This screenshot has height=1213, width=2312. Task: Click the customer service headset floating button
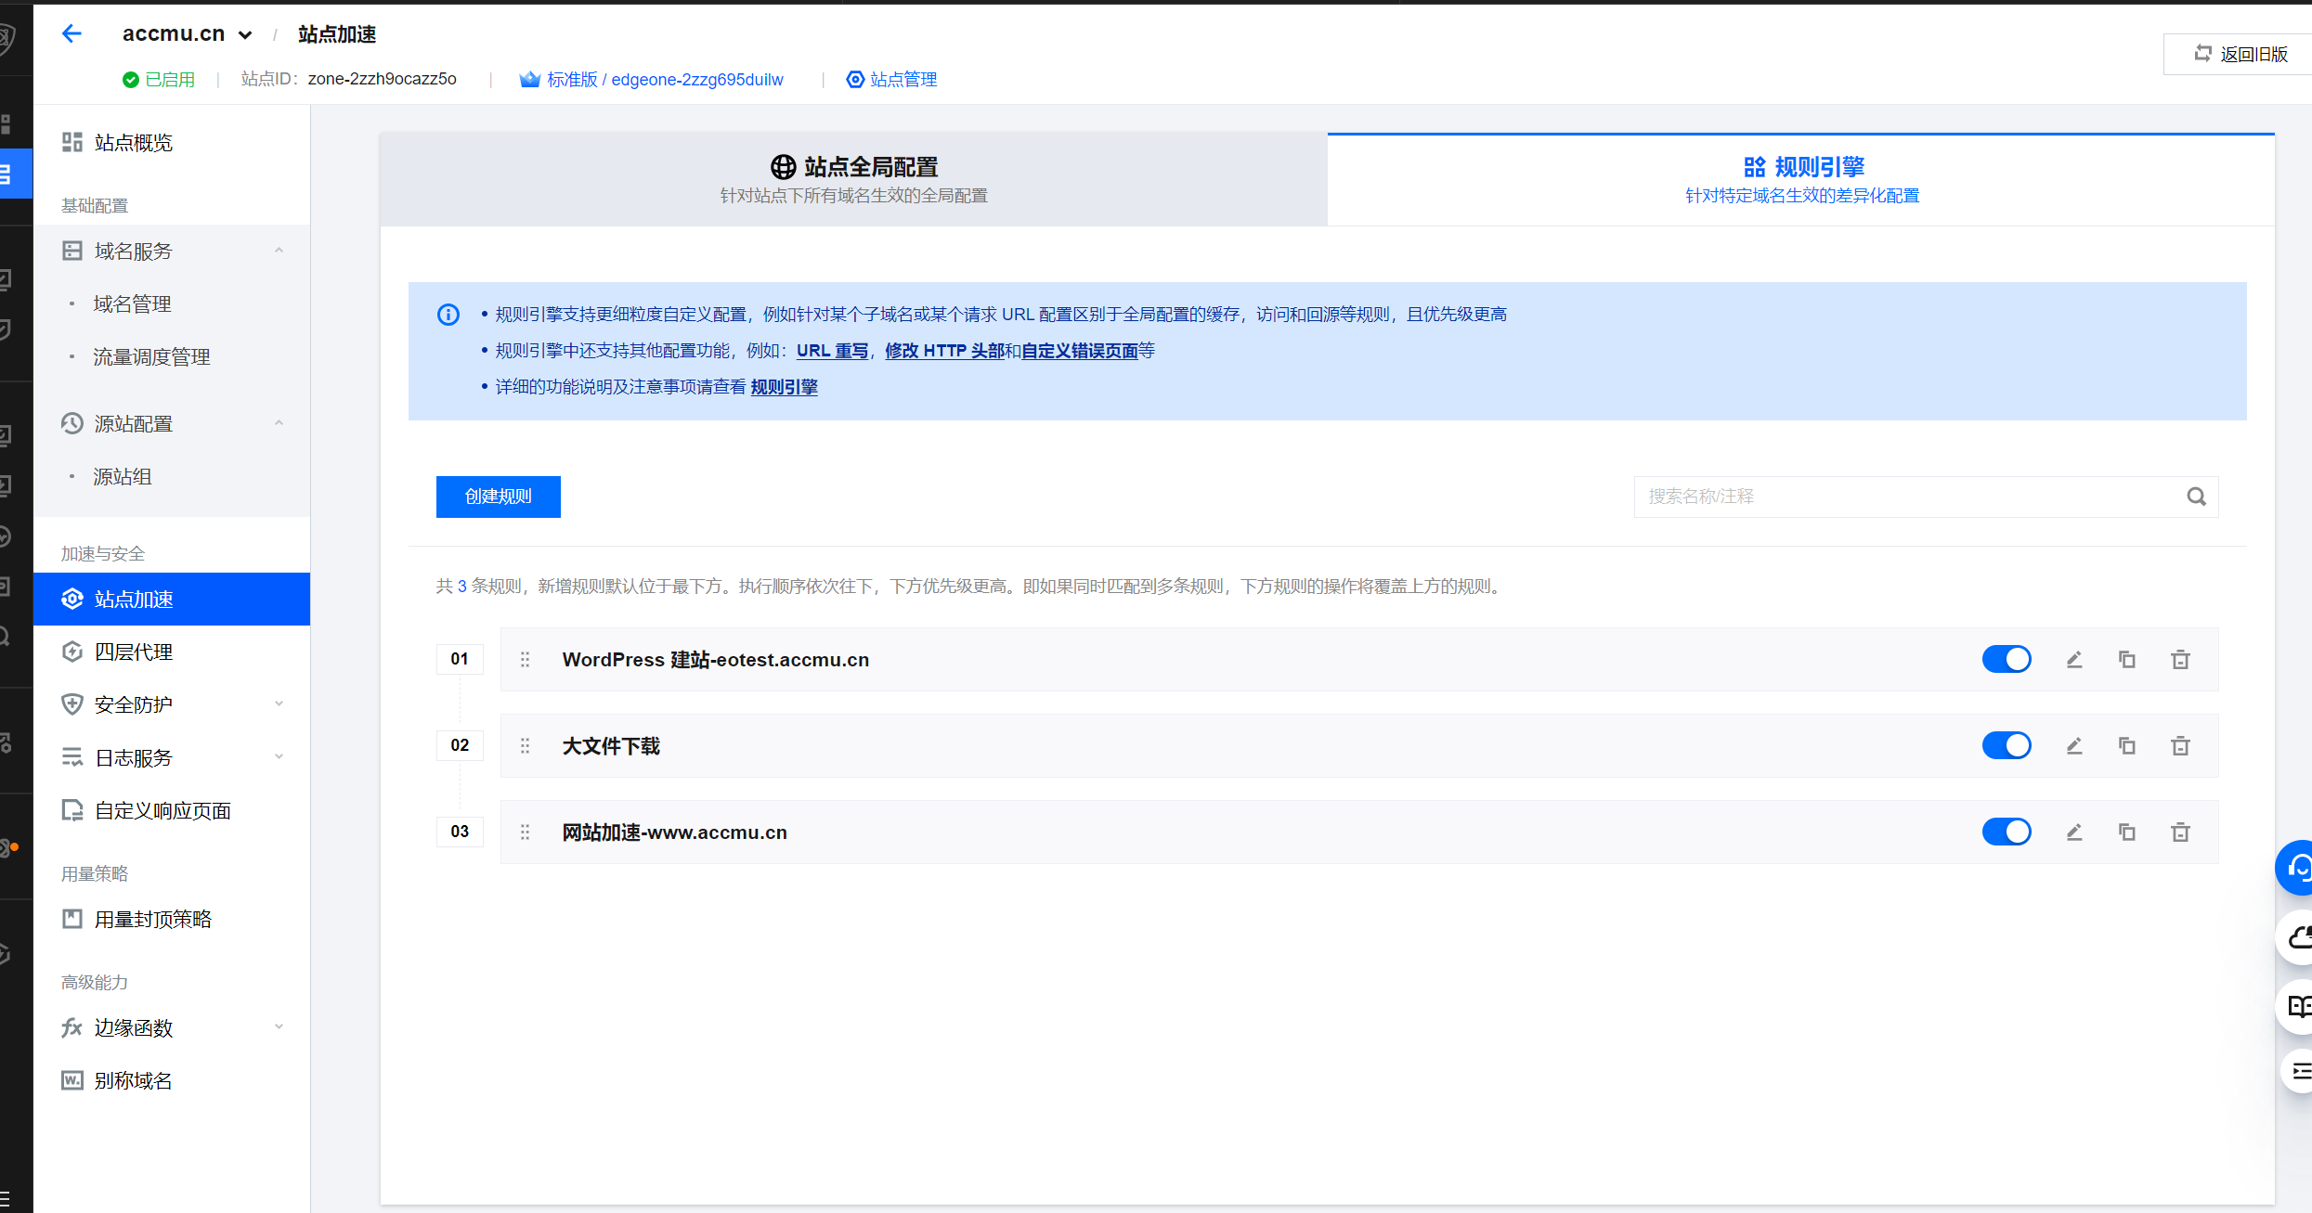point(2295,869)
